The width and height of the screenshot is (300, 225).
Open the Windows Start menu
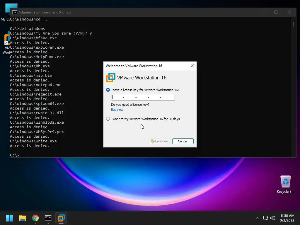point(9,218)
